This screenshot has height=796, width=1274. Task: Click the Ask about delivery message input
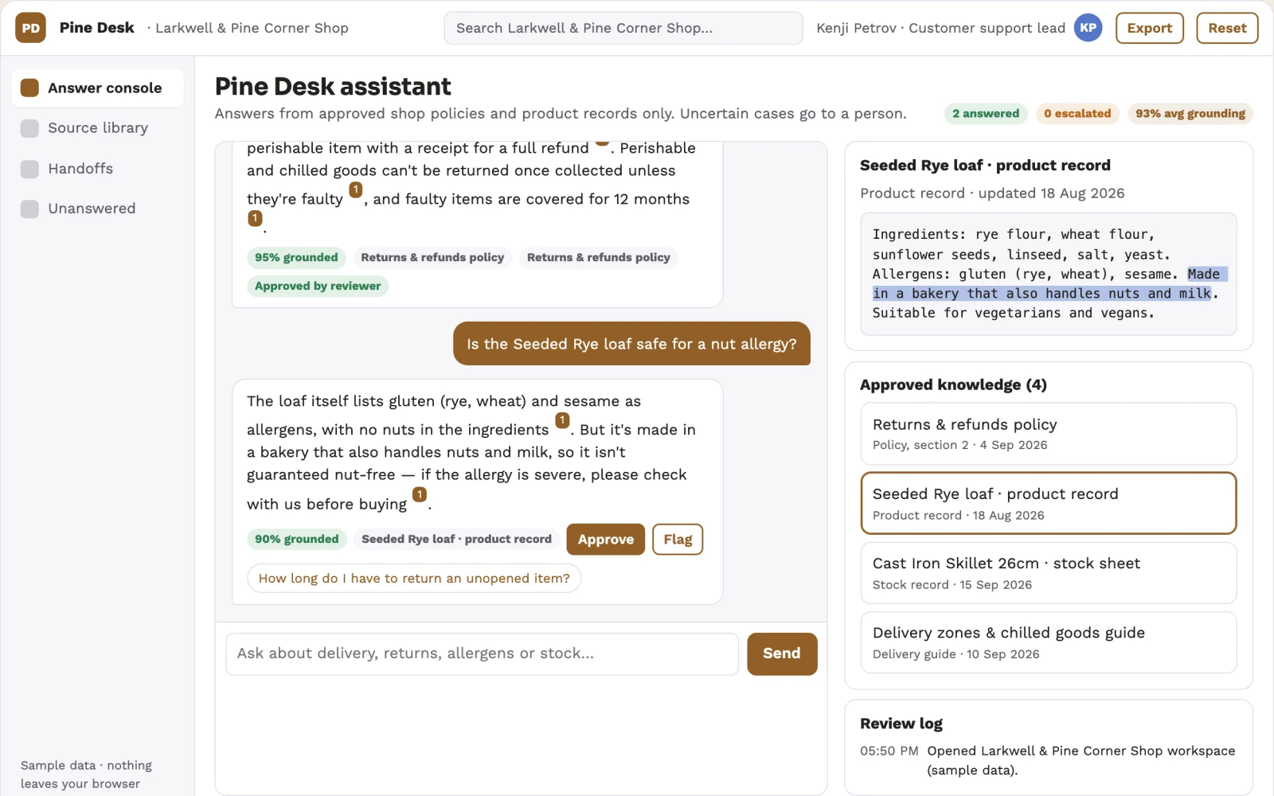(x=483, y=654)
